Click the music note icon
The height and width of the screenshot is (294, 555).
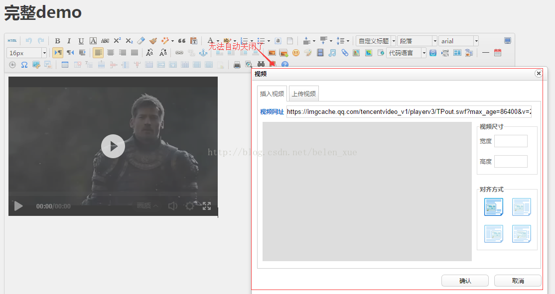point(332,53)
